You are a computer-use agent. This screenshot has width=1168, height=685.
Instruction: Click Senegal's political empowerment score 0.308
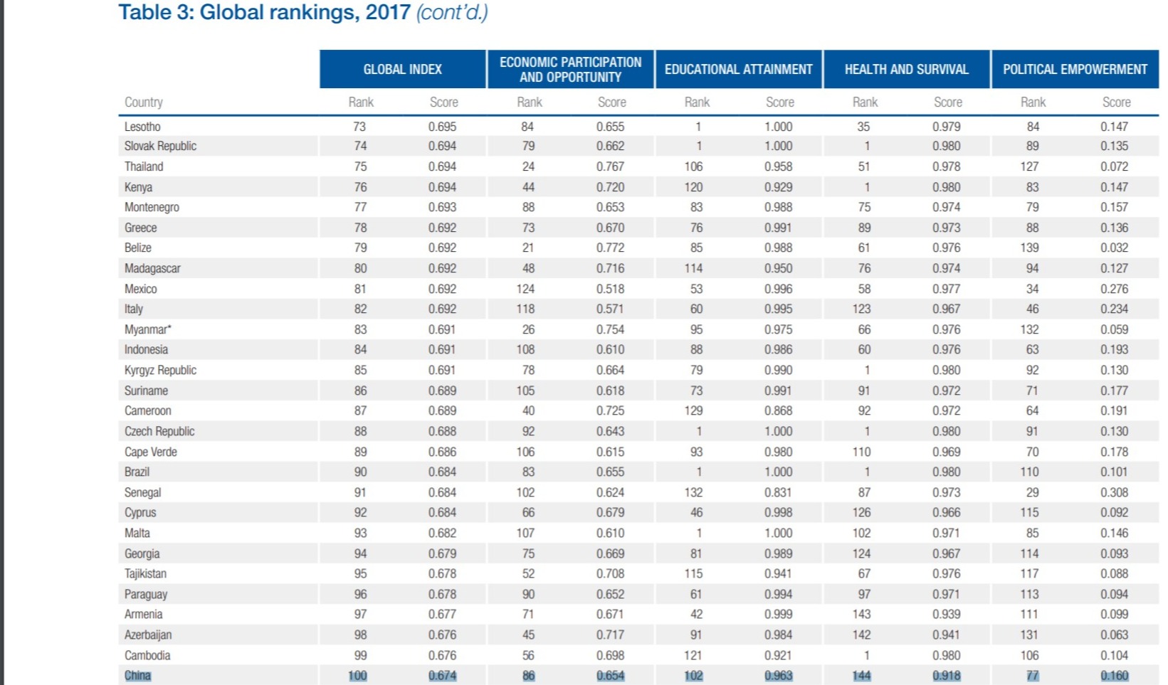click(1115, 492)
